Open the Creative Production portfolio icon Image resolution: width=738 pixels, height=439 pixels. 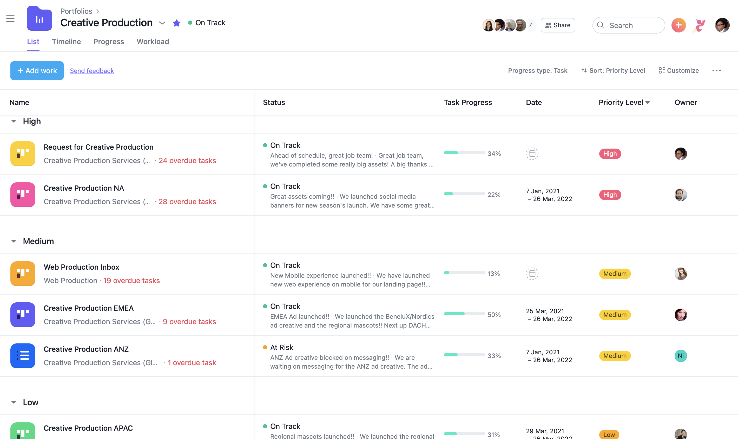pyautogui.click(x=39, y=18)
